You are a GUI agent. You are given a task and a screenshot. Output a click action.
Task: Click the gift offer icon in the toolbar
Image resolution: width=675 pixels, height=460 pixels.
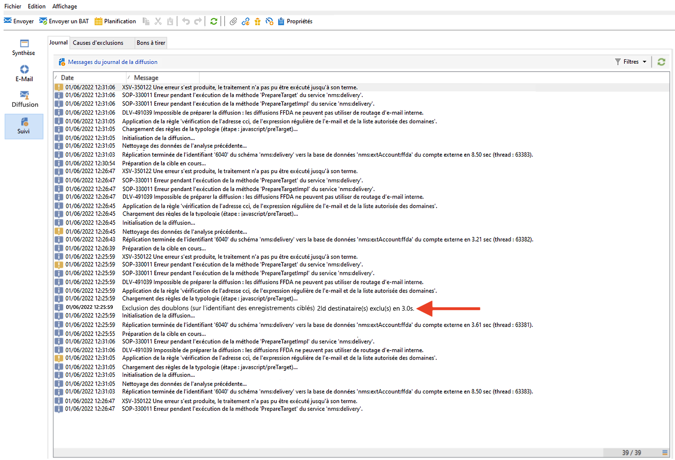pos(258,21)
